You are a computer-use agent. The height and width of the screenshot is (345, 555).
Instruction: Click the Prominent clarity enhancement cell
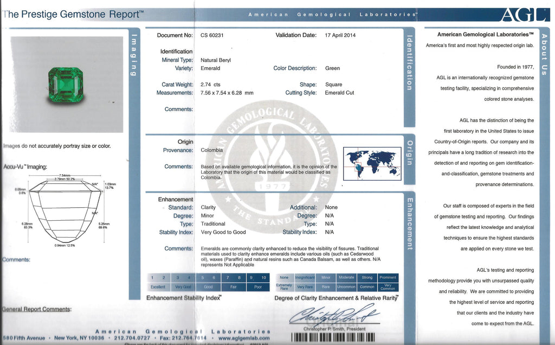click(x=388, y=277)
